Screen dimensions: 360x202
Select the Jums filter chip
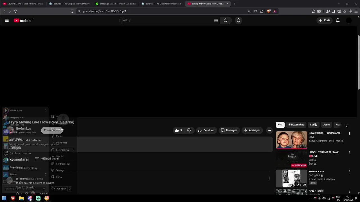pyautogui.click(x=326, y=125)
